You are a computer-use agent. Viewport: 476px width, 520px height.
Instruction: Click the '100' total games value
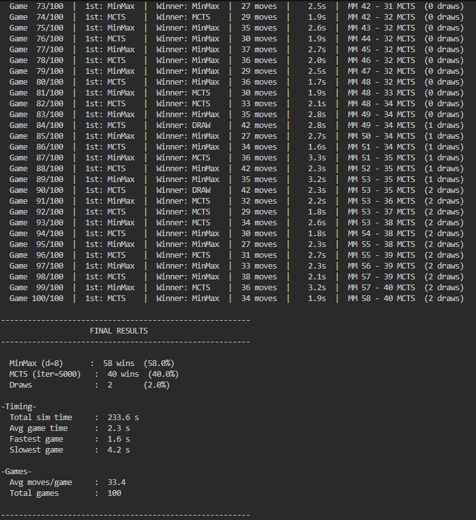point(114,493)
